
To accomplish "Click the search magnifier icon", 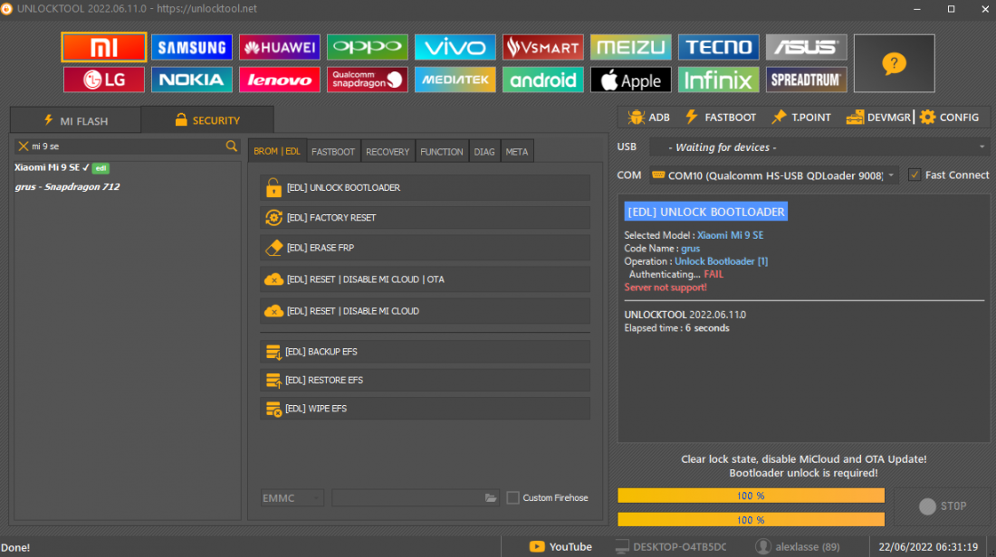I will click(231, 146).
